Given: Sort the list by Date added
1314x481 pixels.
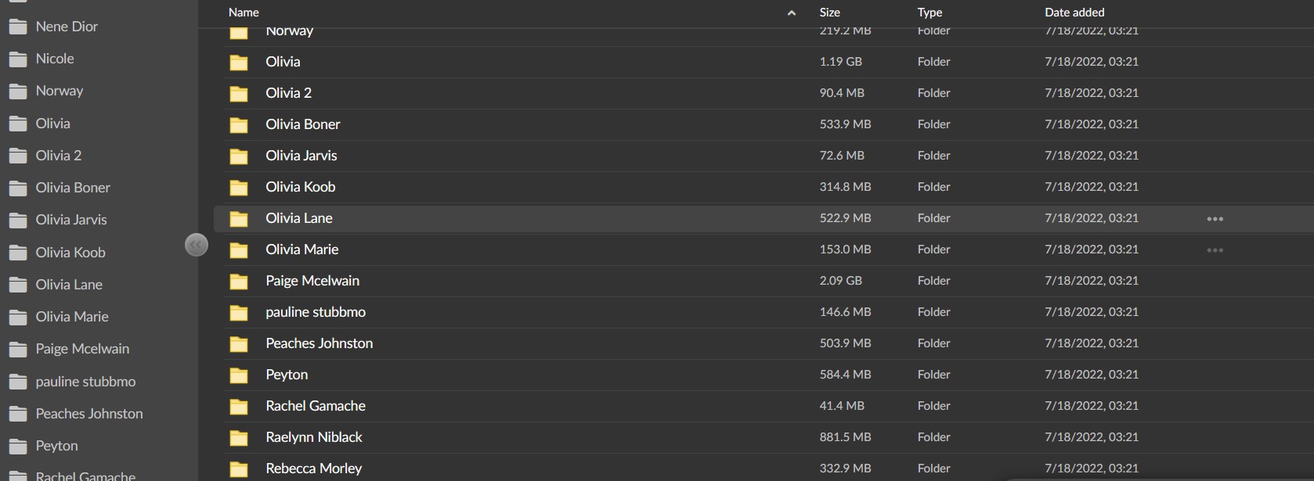Looking at the screenshot, I should [x=1074, y=13].
